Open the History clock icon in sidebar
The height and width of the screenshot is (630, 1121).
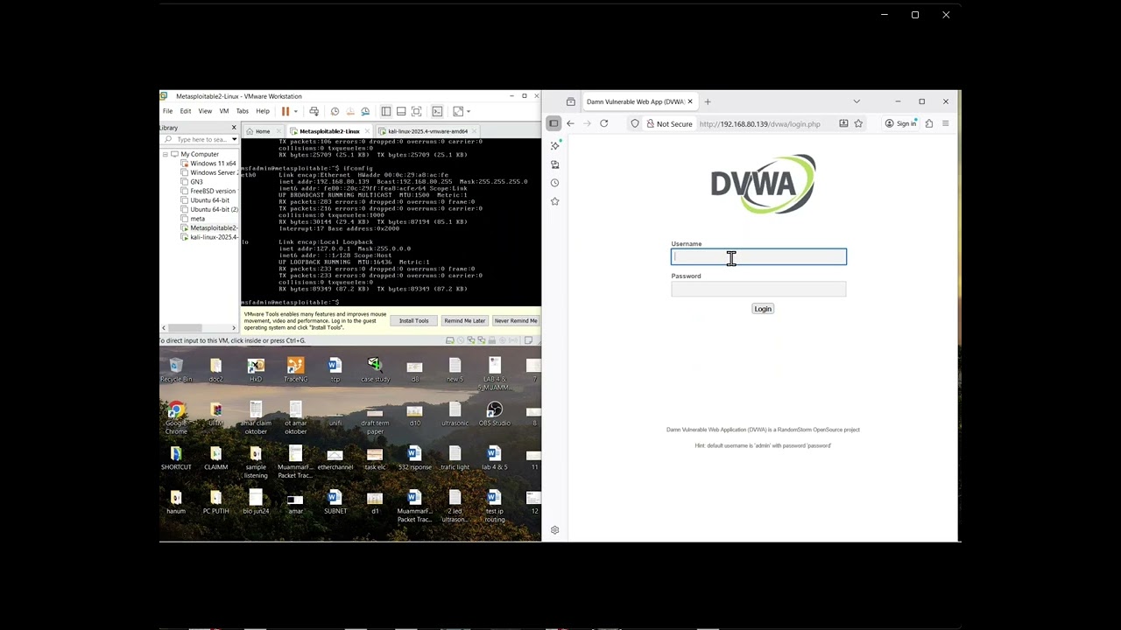pyautogui.click(x=554, y=183)
